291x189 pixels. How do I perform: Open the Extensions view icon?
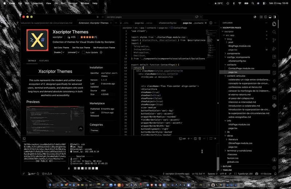tap(274, 57)
